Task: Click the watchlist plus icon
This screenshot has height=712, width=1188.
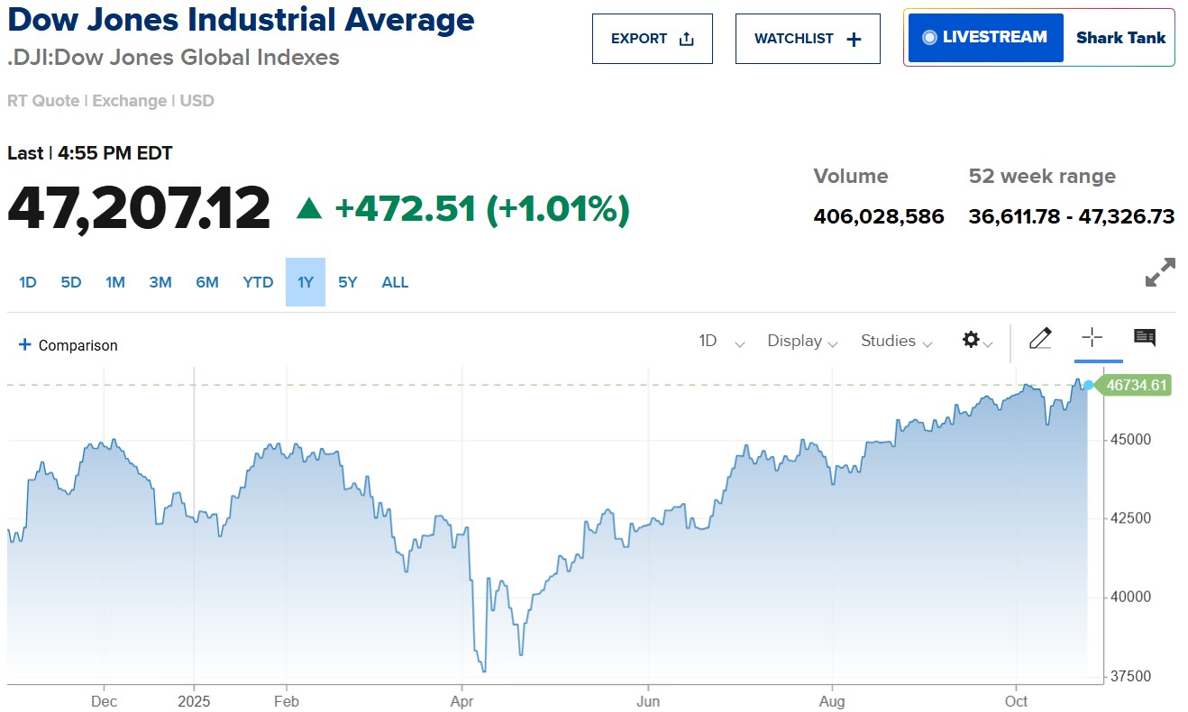Action: (854, 39)
